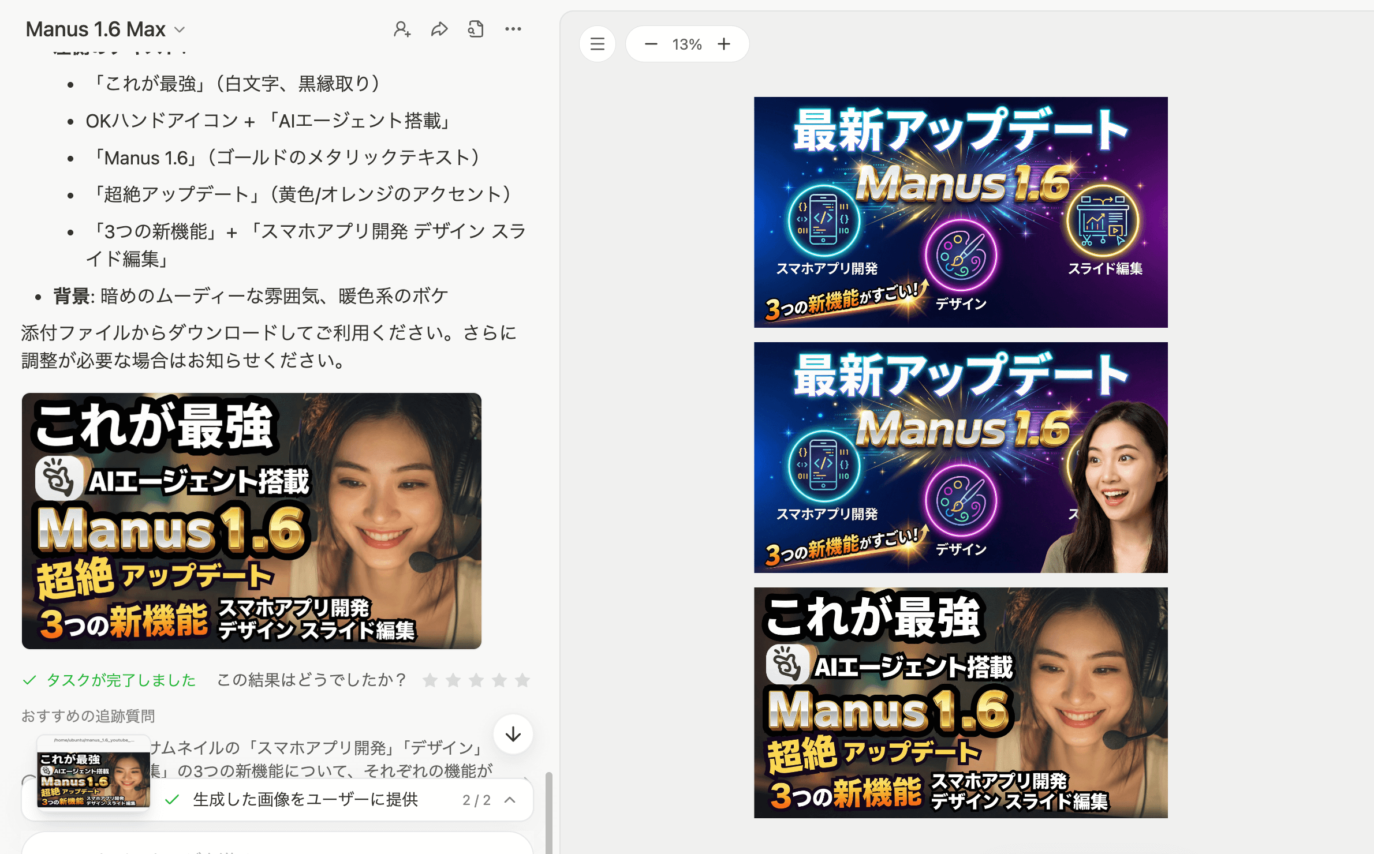Open the document search icon in the header
This screenshot has width=1374, height=854.
(475, 28)
